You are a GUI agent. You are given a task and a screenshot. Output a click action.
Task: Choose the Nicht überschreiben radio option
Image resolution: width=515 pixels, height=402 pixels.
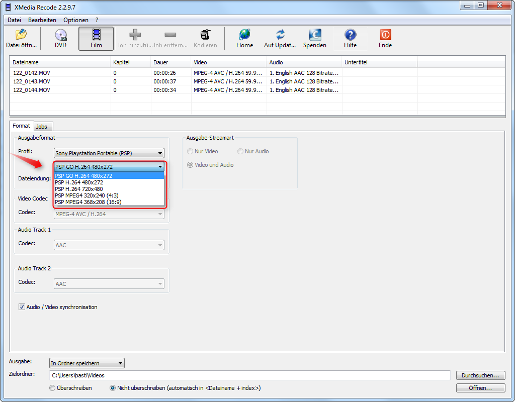click(113, 388)
